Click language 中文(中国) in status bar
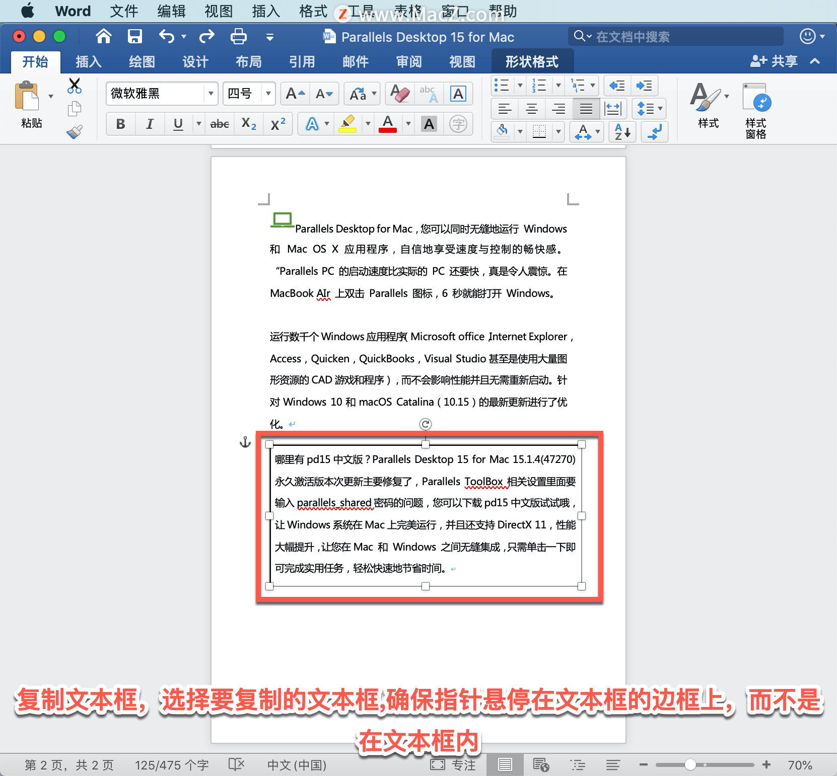The image size is (837, 776). pyautogui.click(x=297, y=765)
